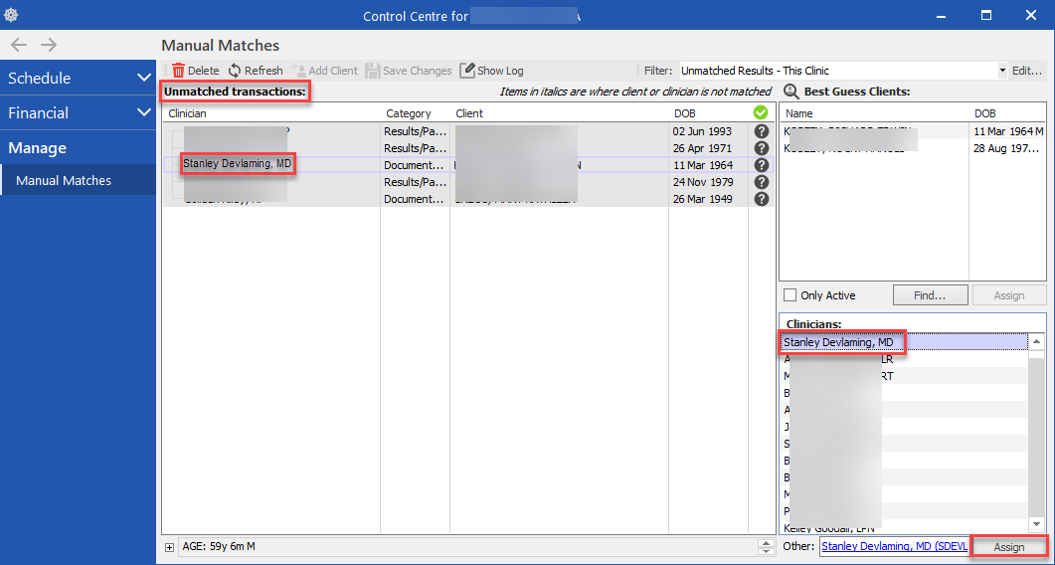The image size is (1055, 565).
Task: Toggle the Only Active checkbox
Action: pyautogui.click(x=790, y=295)
